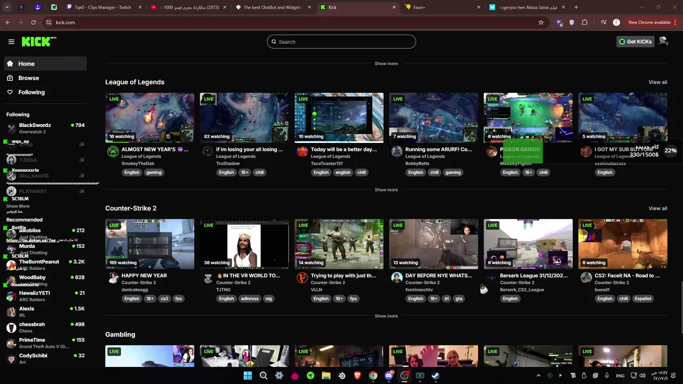The image size is (683, 384).
Task: Open League of Legends category heading
Action: point(134,82)
